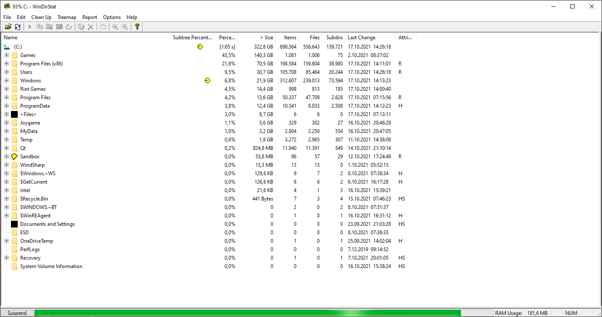
Task: Expand the OneDriveTemp folder node
Action: [x=6, y=241]
